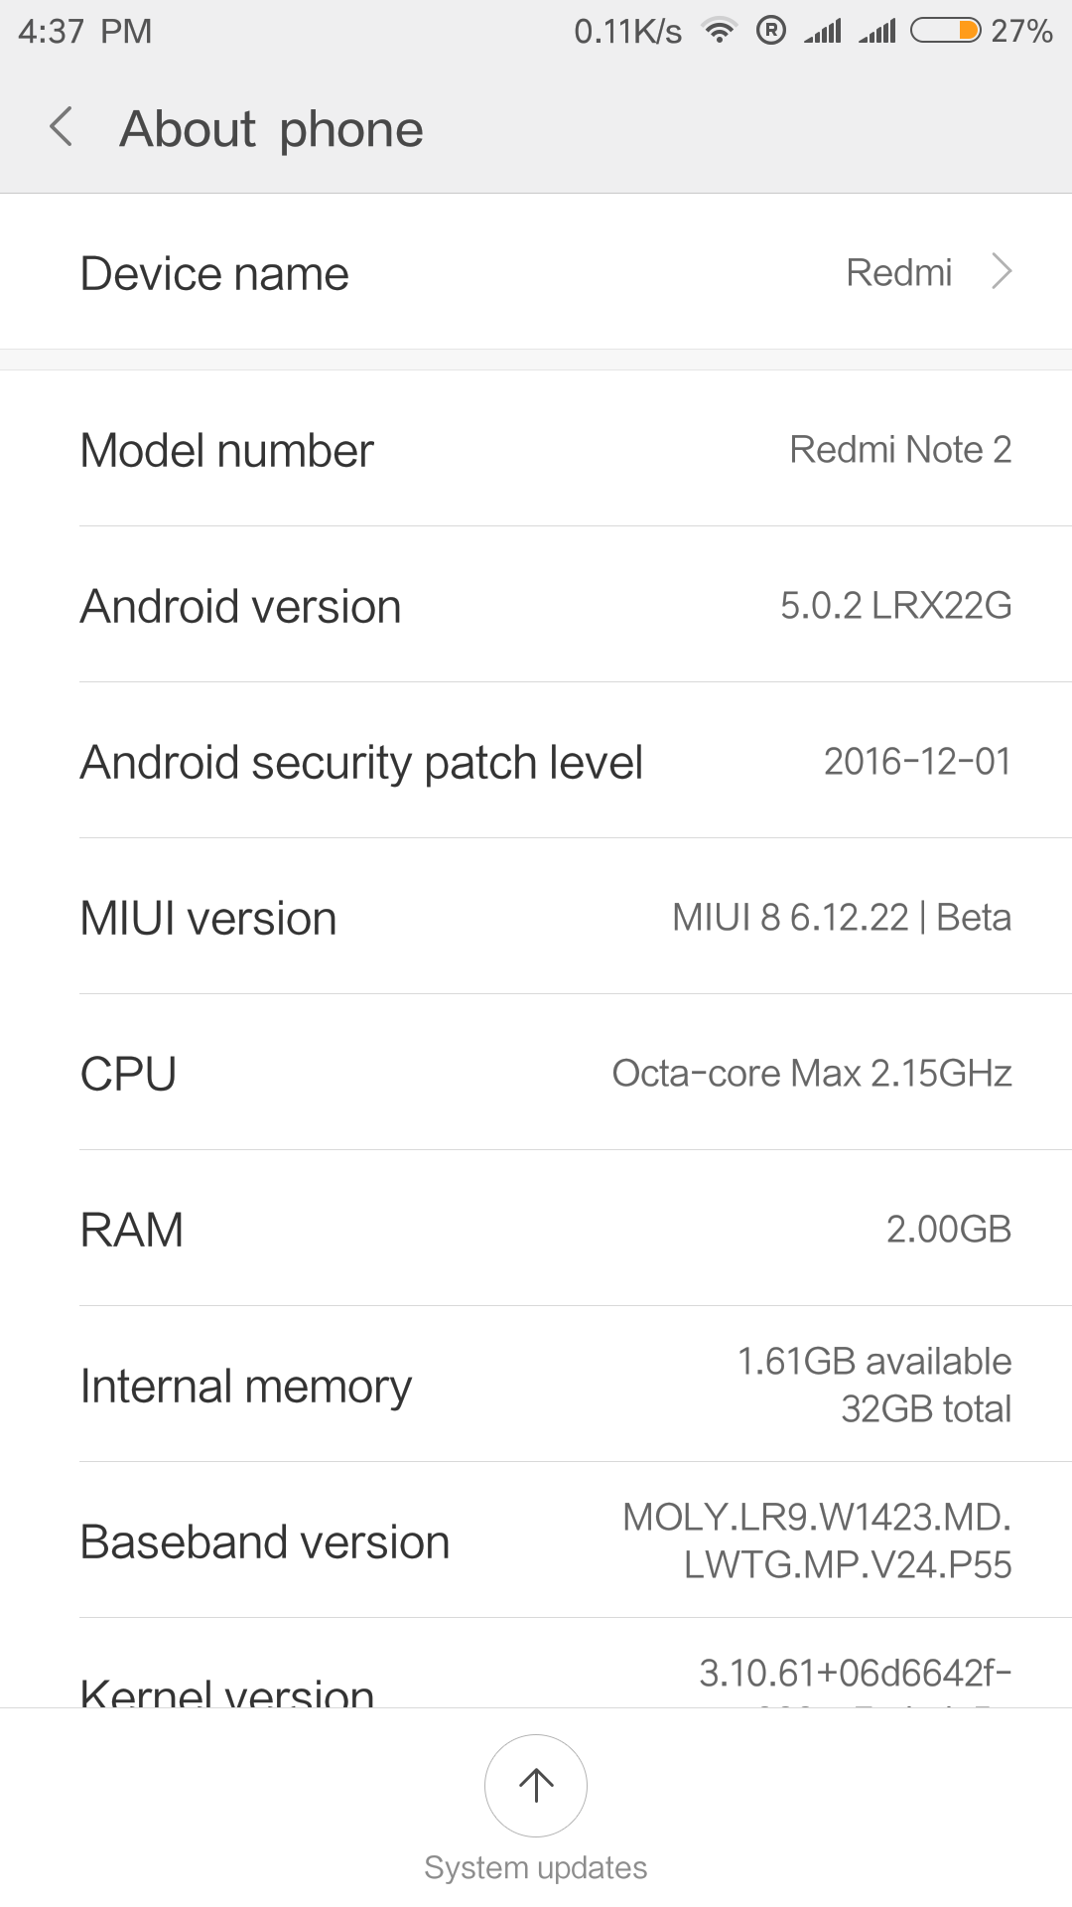Tap Android security patch level row
Screen dimensions: 1072x1907
pos(536,762)
